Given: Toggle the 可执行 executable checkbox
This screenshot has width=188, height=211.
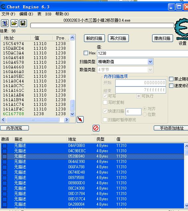Looking at the screenshot, I should (139, 96).
